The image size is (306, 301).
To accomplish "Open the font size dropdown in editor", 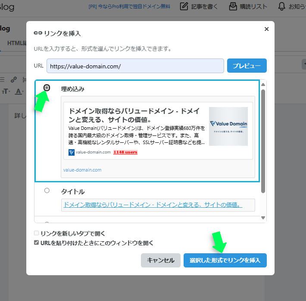I will click(6, 91).
